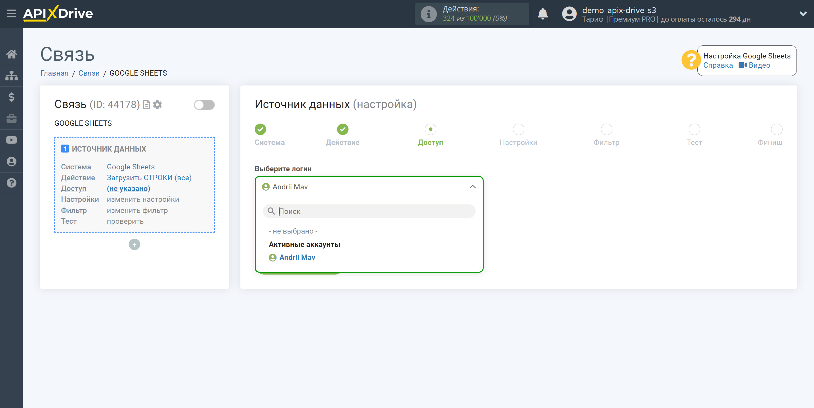The width and height of the screenshot is (814, 408).
Task: Click the add new connection plus button
Action: (134, 245)
